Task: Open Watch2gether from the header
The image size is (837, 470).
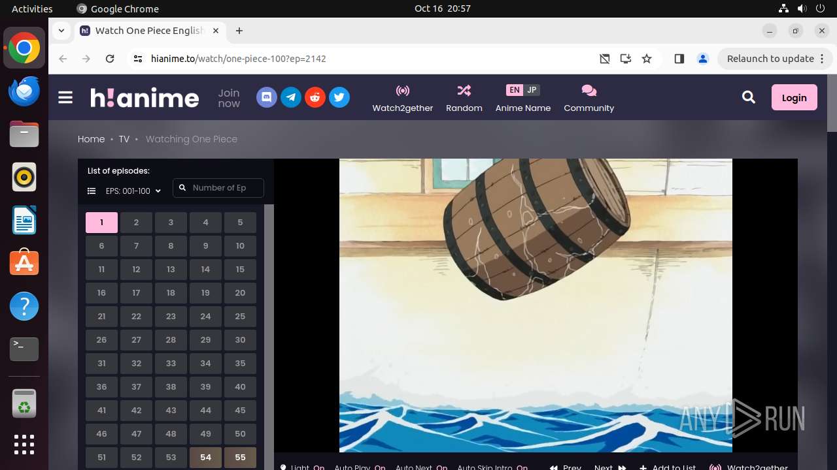Action: 403,98
